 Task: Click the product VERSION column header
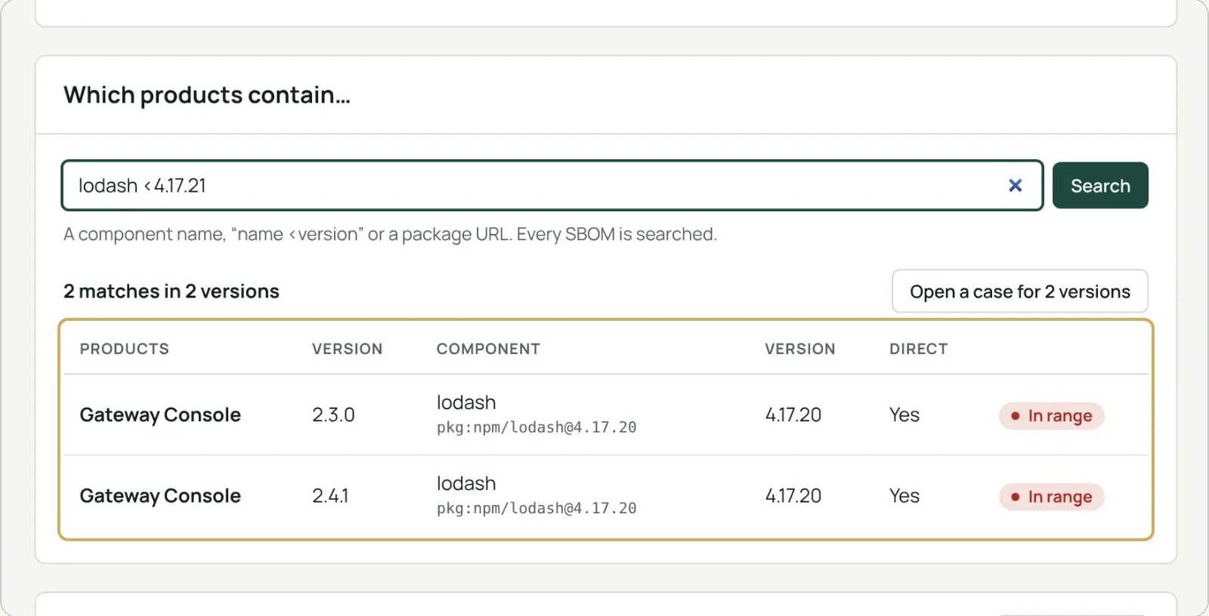pyautogui.click(x=347, y=349)
